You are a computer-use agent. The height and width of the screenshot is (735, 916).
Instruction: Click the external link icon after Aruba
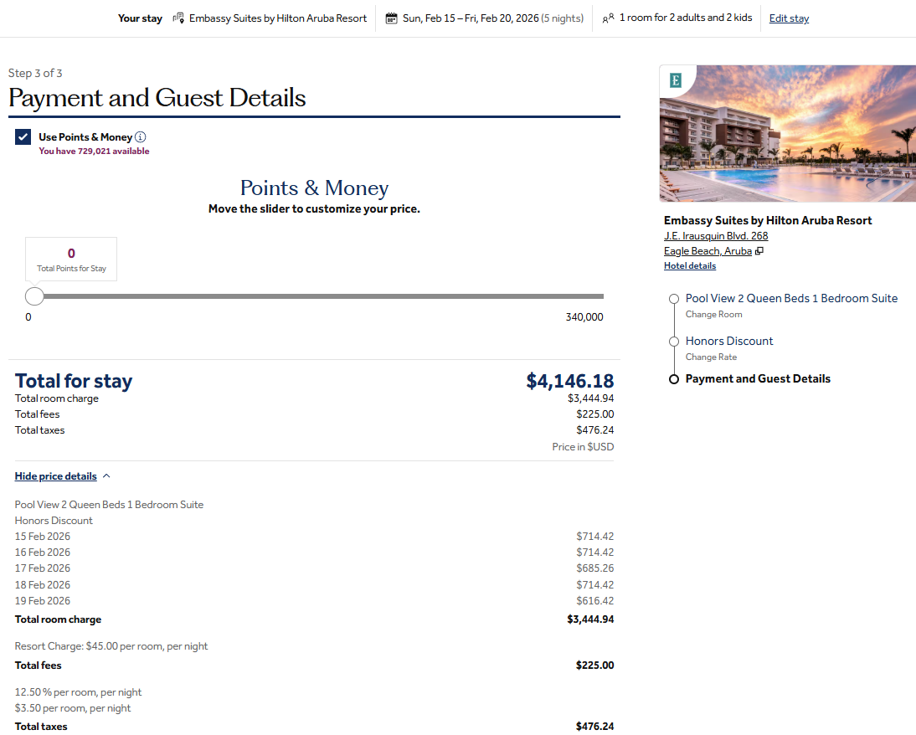[x=759, y=251]
